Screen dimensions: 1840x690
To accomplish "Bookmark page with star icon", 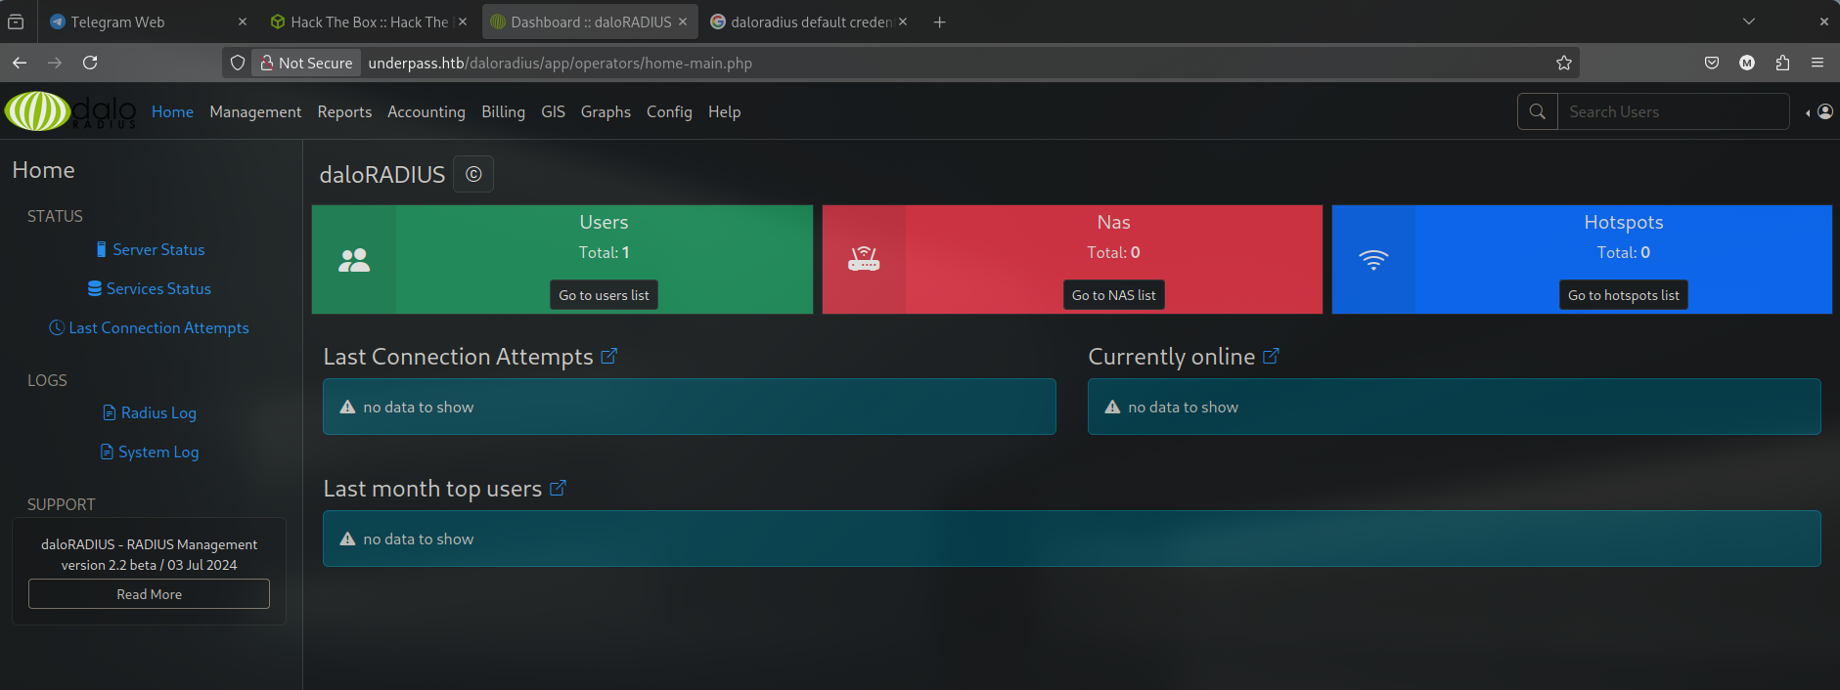I will [1563, 63].
